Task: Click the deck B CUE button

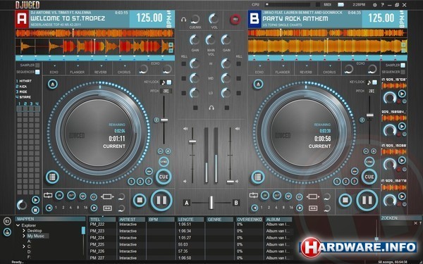Action: pyautogui.click(x=369, y=177)
